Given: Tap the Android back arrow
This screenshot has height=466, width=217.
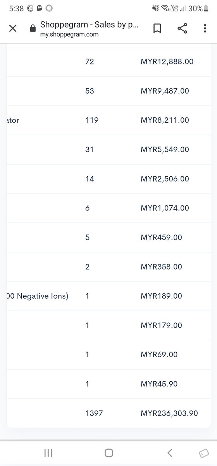Looking at the screenshot, I should [169, 453].
